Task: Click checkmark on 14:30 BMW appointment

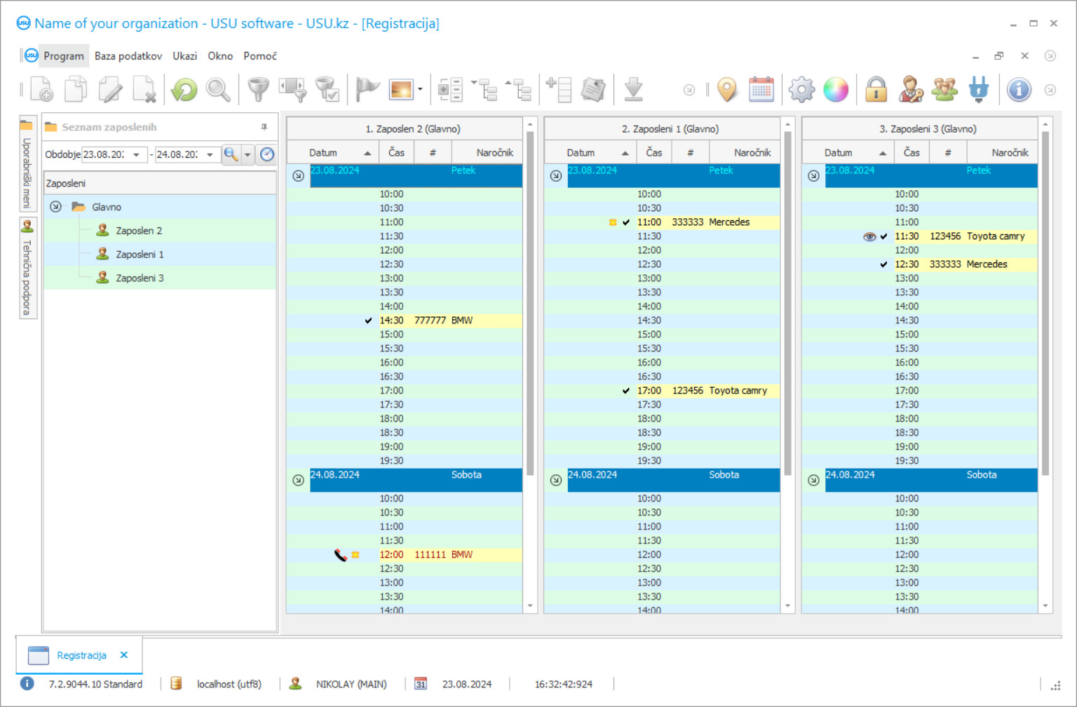Action: 368,321
